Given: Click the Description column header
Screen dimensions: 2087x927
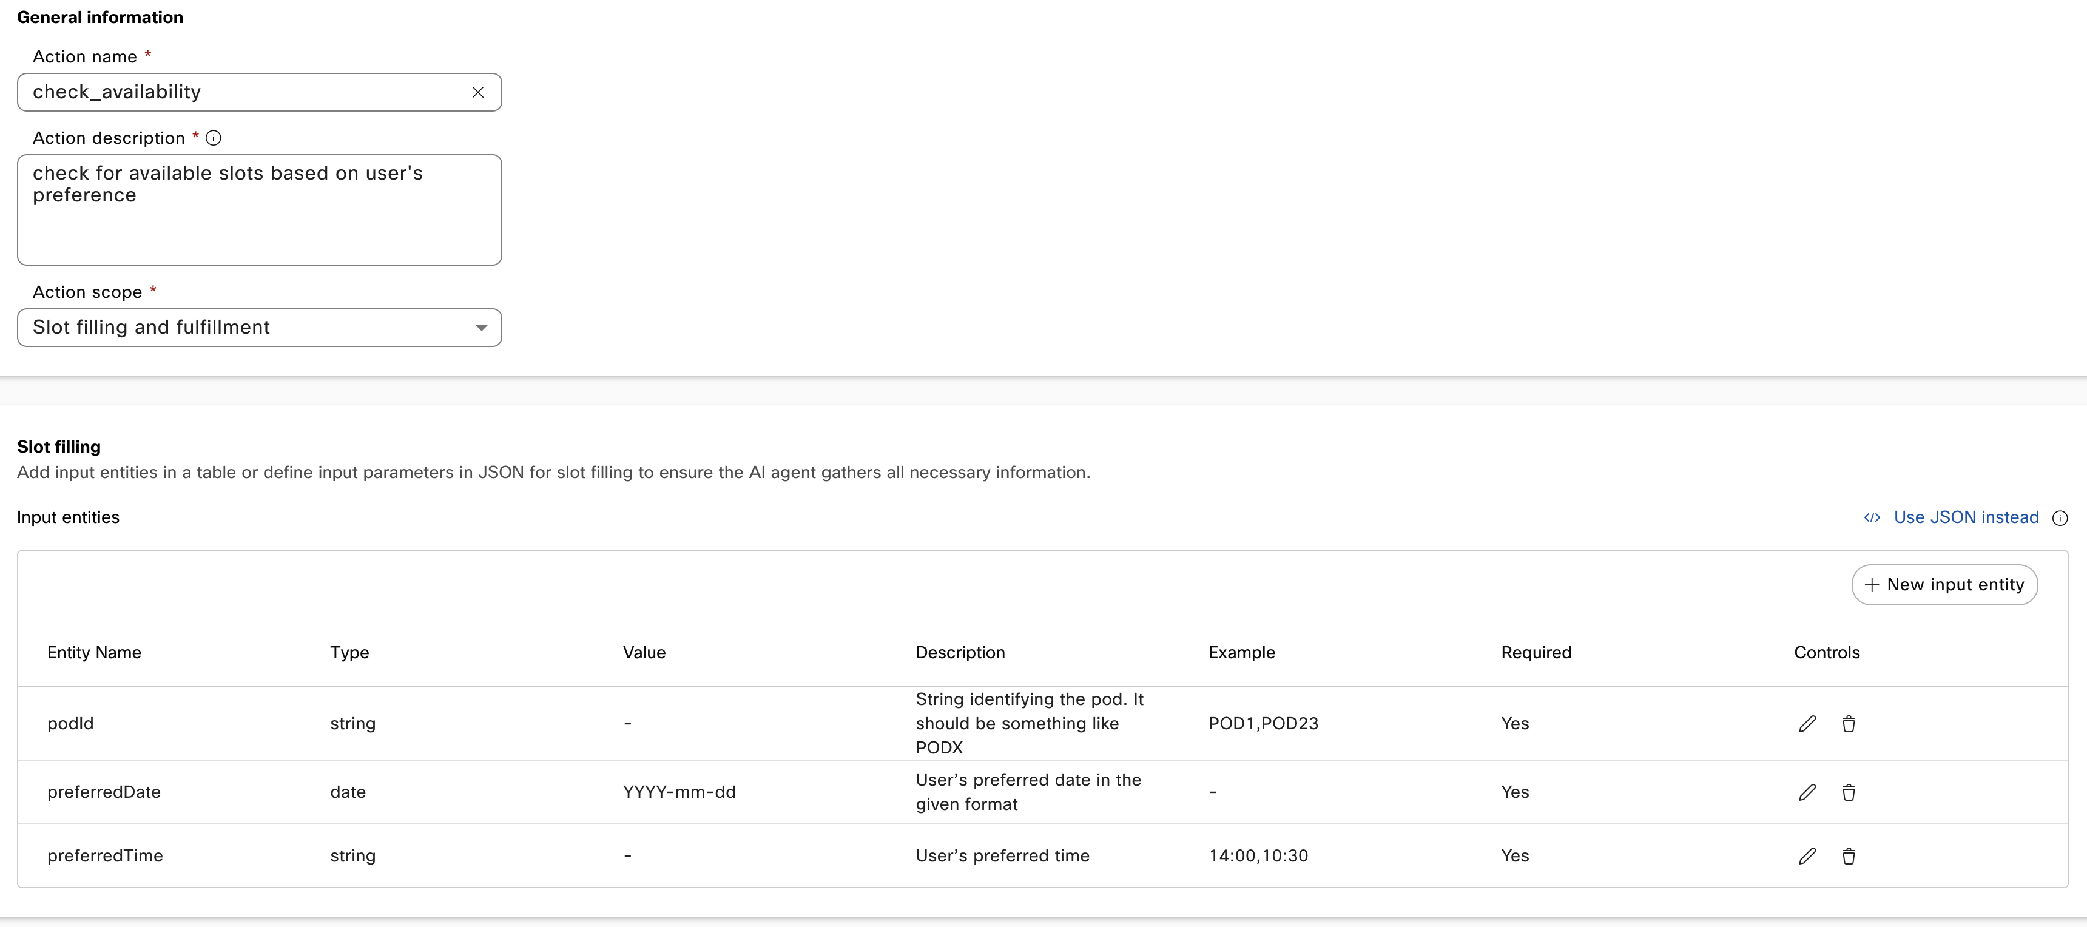Looking at the screenshot, I should click(960, 653).
